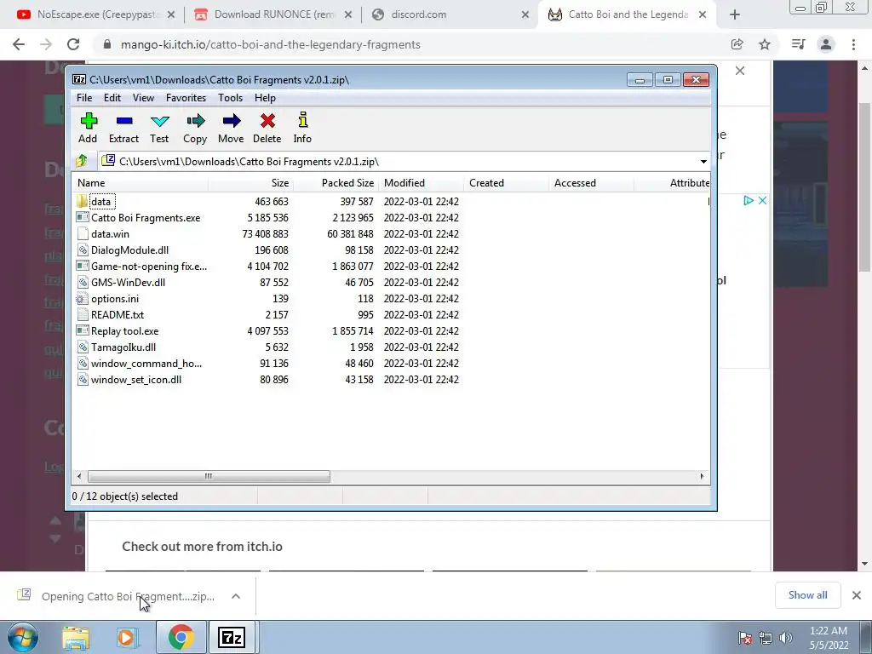Open Windows Explorer from the taskbar
The width and height of the screenshot is (872, 654).
76,637
